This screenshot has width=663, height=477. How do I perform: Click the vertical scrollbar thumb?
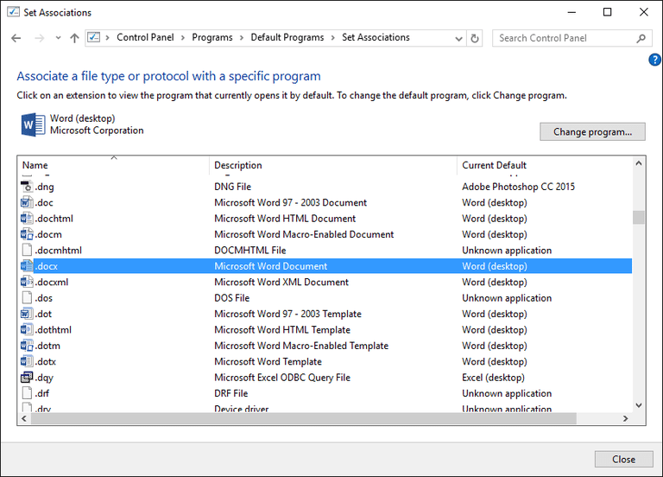tap(639, 218)
